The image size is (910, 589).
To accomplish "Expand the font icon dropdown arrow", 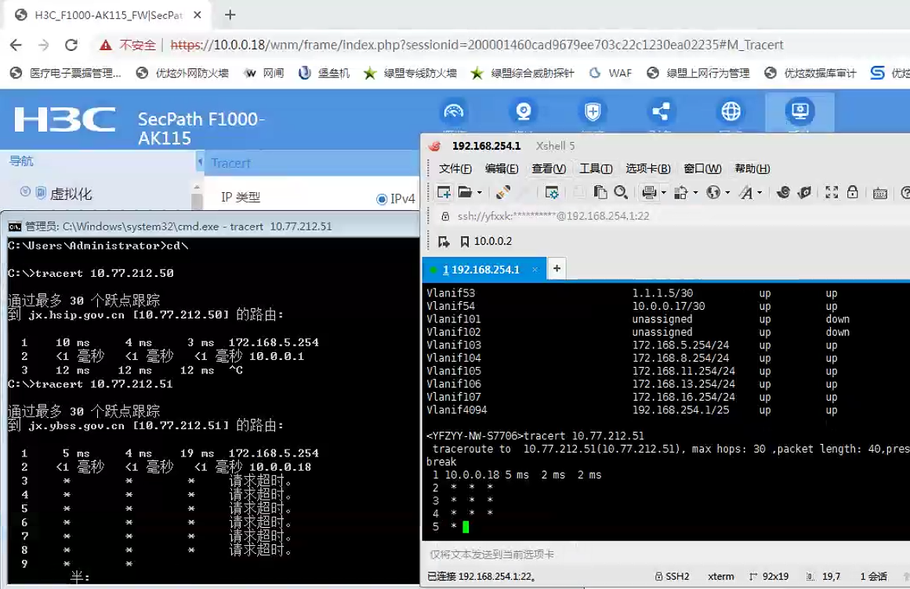I will pyautogui.click(x=760, y=192).
